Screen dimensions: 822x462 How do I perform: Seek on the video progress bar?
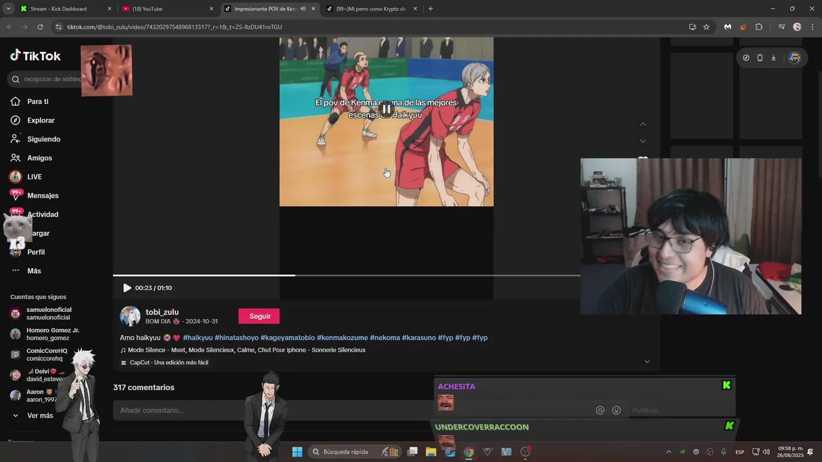[347, 275]
